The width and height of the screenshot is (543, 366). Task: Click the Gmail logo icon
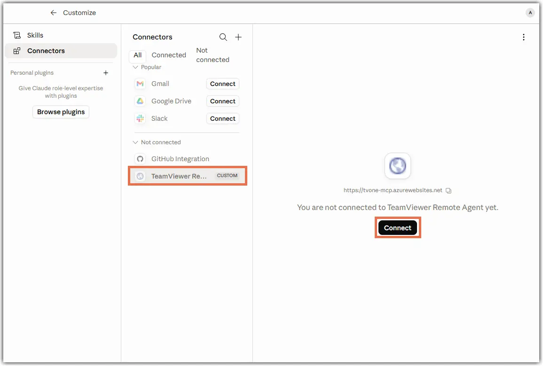[140, 84]
